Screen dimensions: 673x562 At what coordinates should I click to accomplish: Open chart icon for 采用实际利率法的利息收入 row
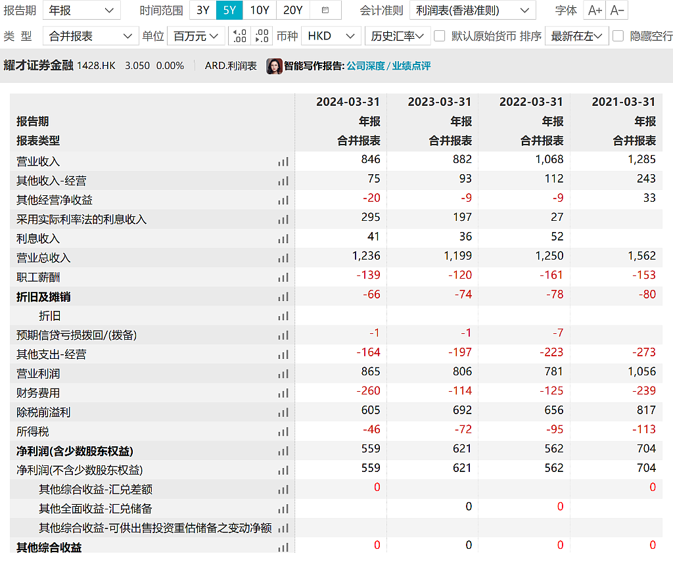tap(283, 220)
